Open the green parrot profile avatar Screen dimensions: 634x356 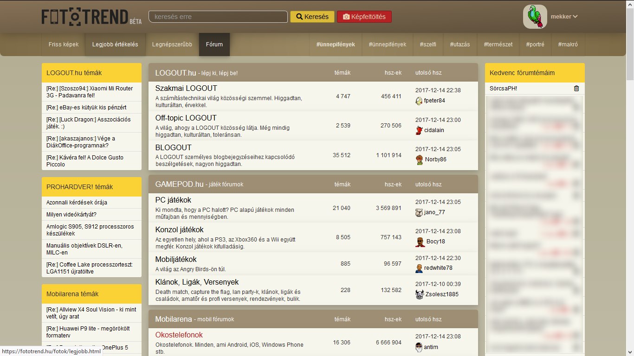[x=535, y=17]
